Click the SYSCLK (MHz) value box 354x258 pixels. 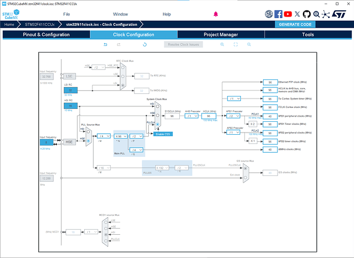[x=172, y=116]
